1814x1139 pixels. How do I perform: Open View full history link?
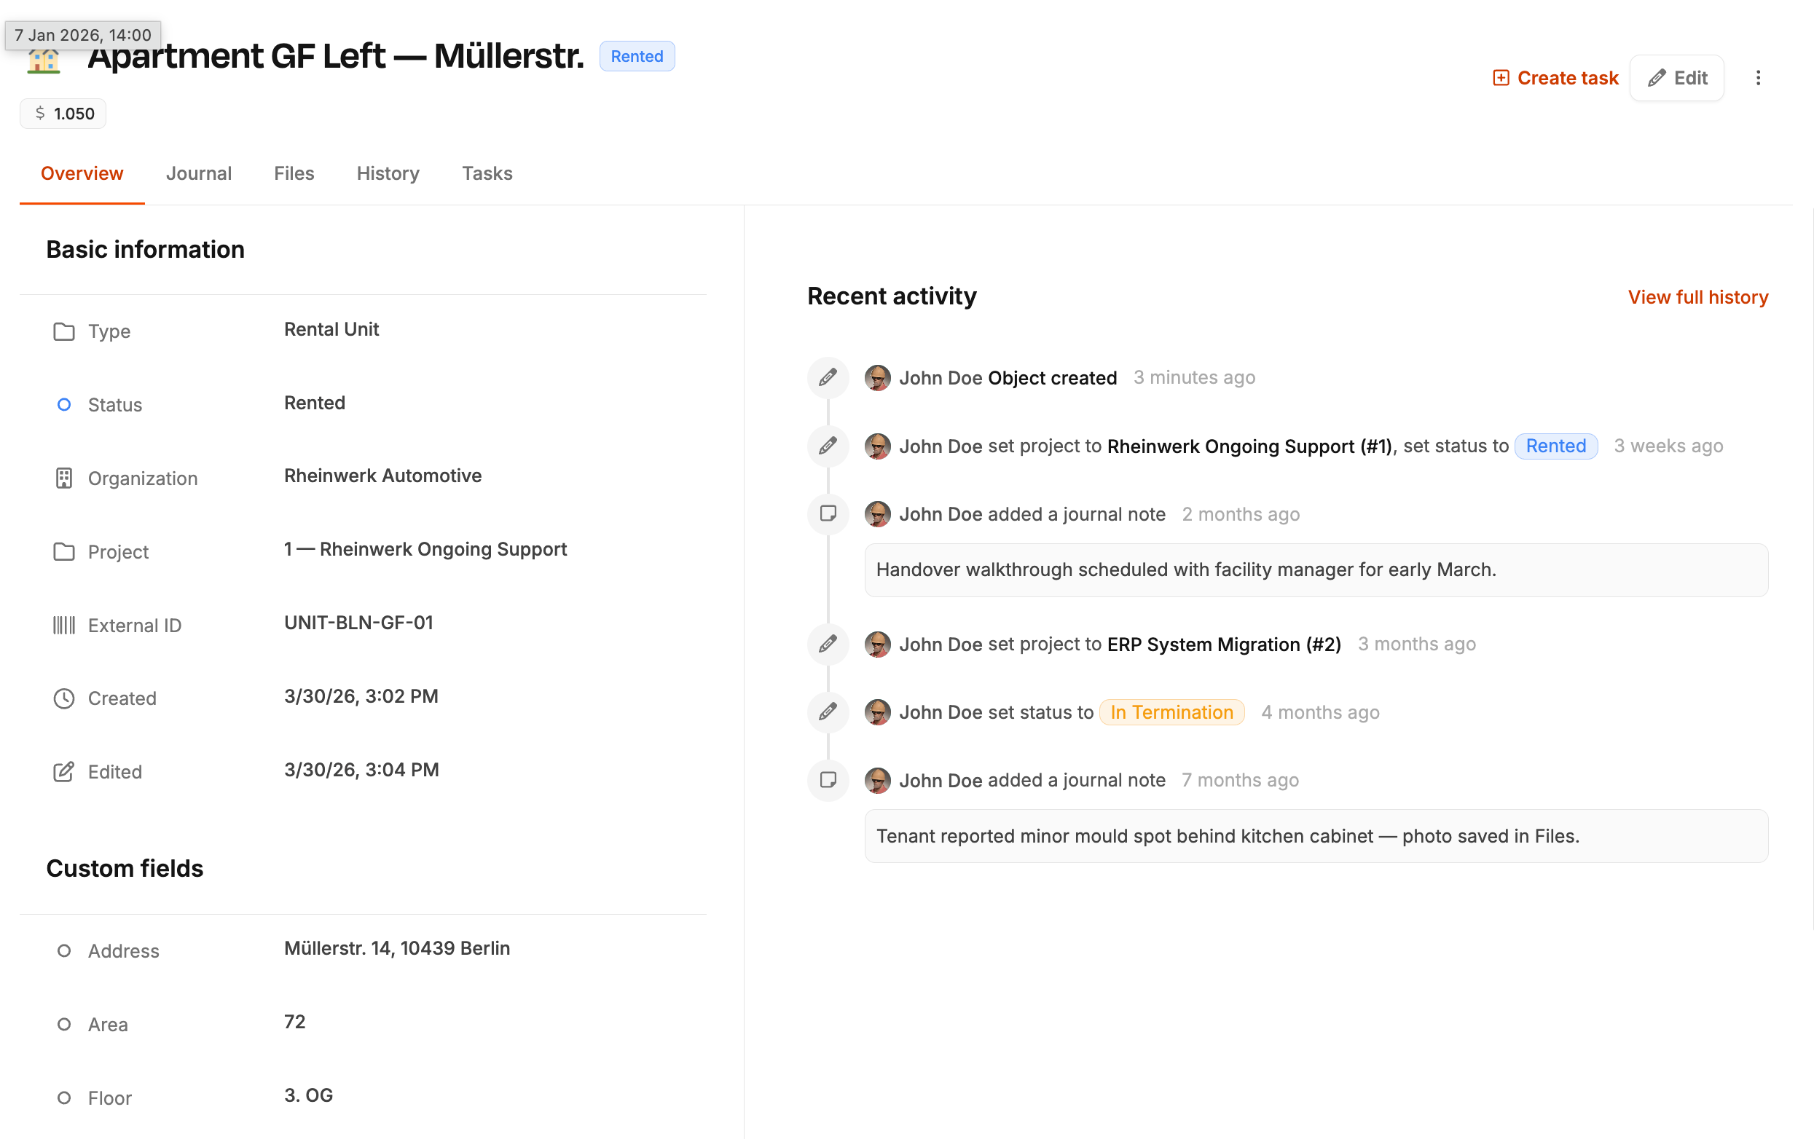point(1697,297)
